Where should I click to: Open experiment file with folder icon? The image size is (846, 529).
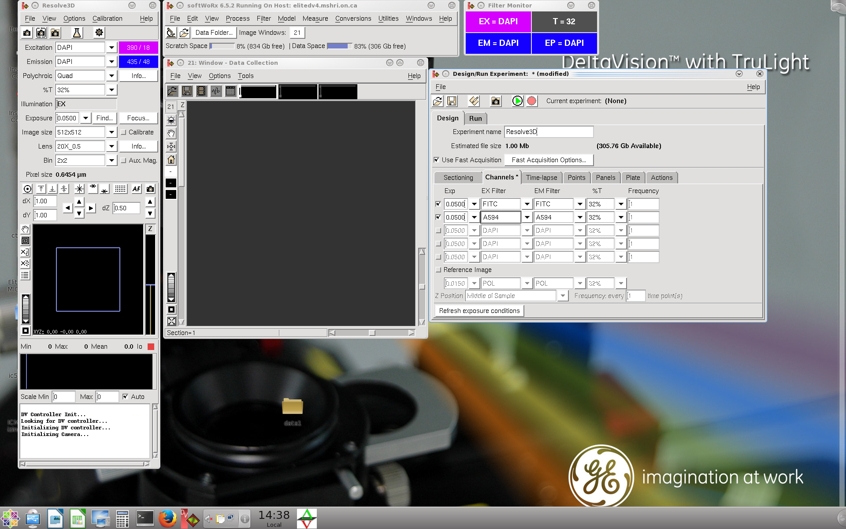[438, 101]
